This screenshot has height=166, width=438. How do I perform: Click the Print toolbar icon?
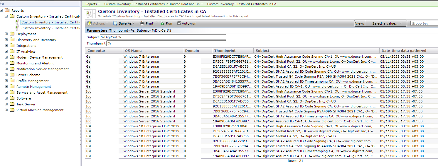click(142, 23)
